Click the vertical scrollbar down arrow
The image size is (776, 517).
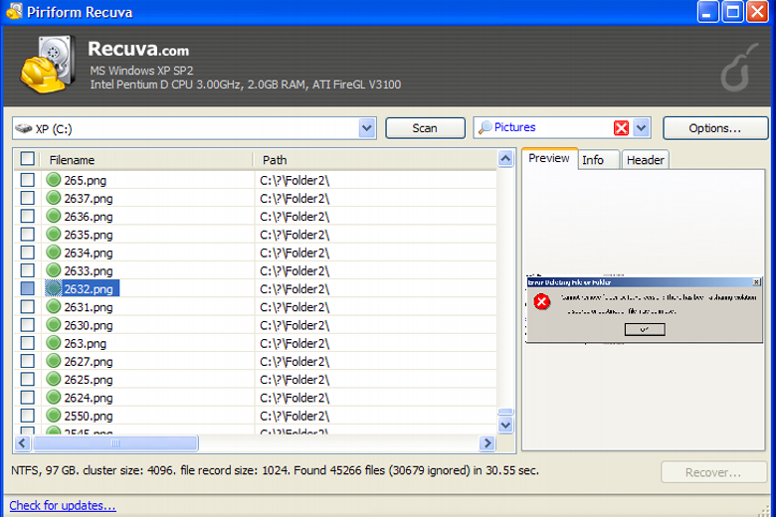click(x=505, y=425)
